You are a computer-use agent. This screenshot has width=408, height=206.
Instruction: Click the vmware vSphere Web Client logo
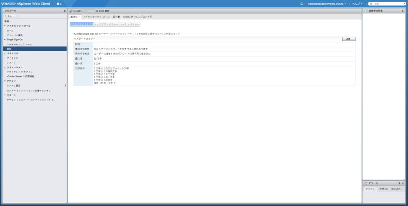click(26, 4)
